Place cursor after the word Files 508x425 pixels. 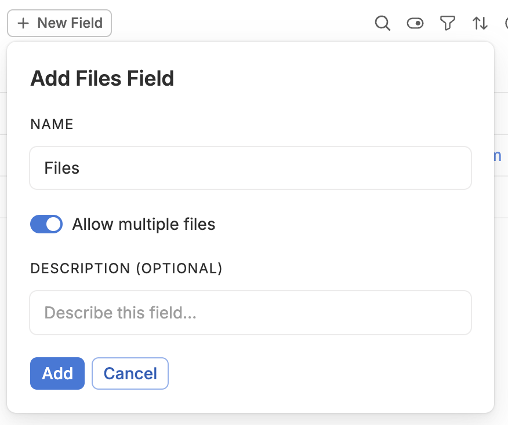point(80,168)
